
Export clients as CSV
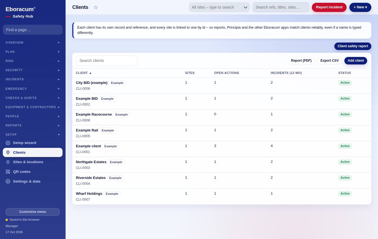330,61
